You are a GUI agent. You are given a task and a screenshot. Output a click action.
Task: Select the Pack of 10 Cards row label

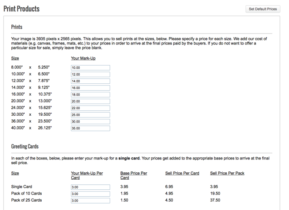tap(26, 193)
